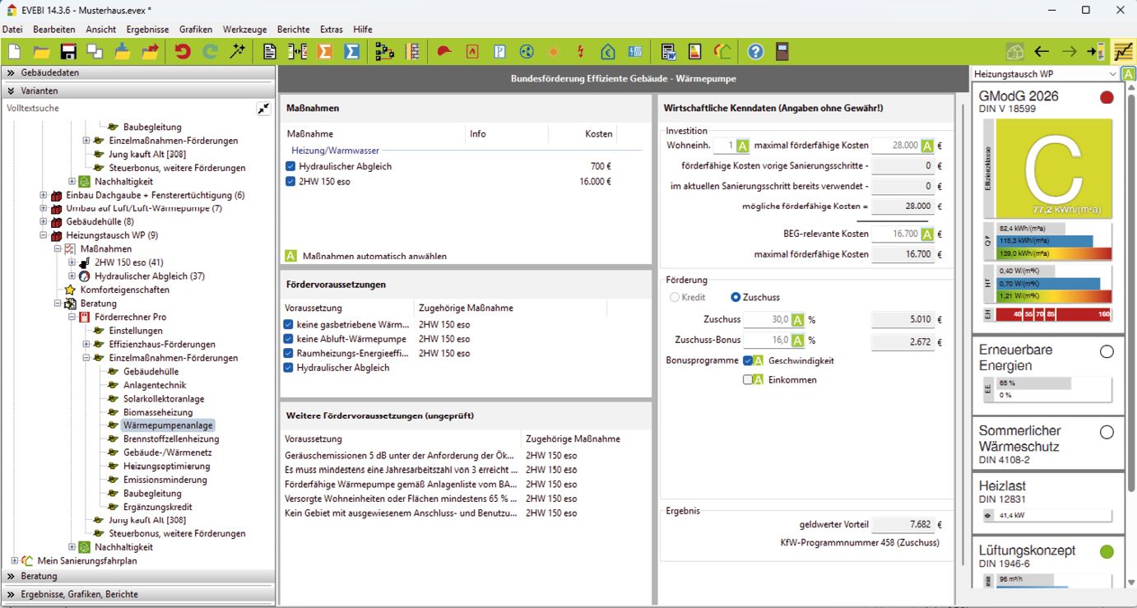Expand the Gebäudehülle (8) tree node

pyautogui.click(x=44, y=222)
